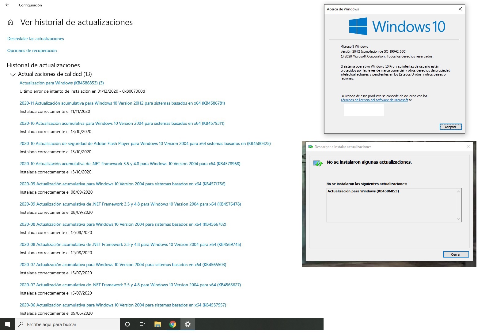Click scroll up arrow in failed updates list
489x334 pixels.
(x=458, y=191)
